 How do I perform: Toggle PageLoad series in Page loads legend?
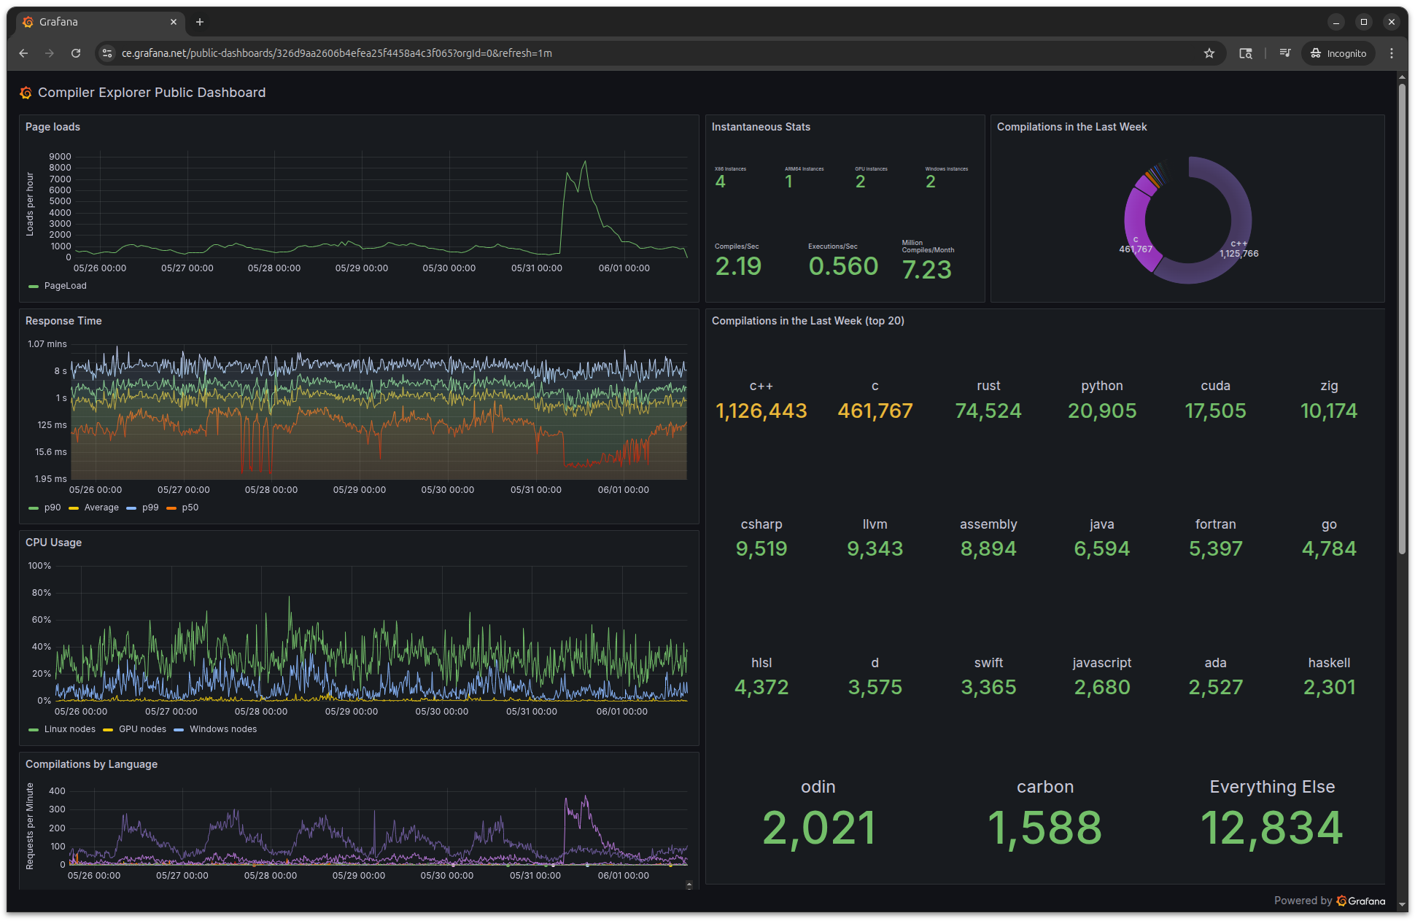pos(65,286)
